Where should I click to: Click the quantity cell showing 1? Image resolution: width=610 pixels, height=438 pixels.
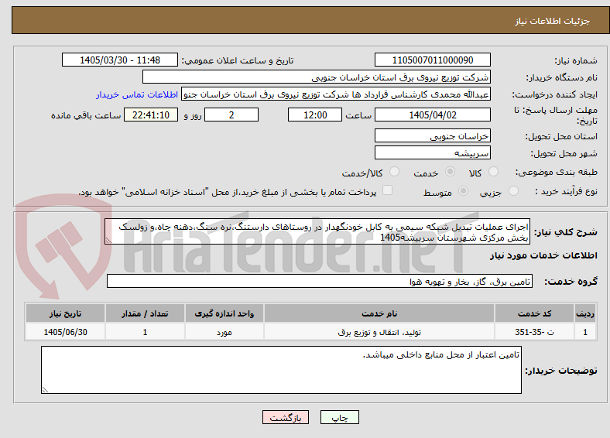(x=145, y=332)
